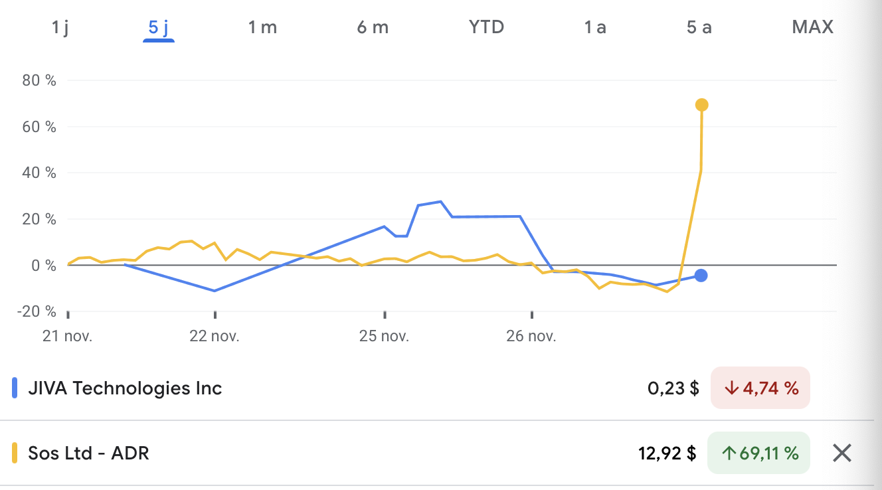This screenshot has height=490, width=882.
Task: Show the 5 a time range
Action: [699, 27]
